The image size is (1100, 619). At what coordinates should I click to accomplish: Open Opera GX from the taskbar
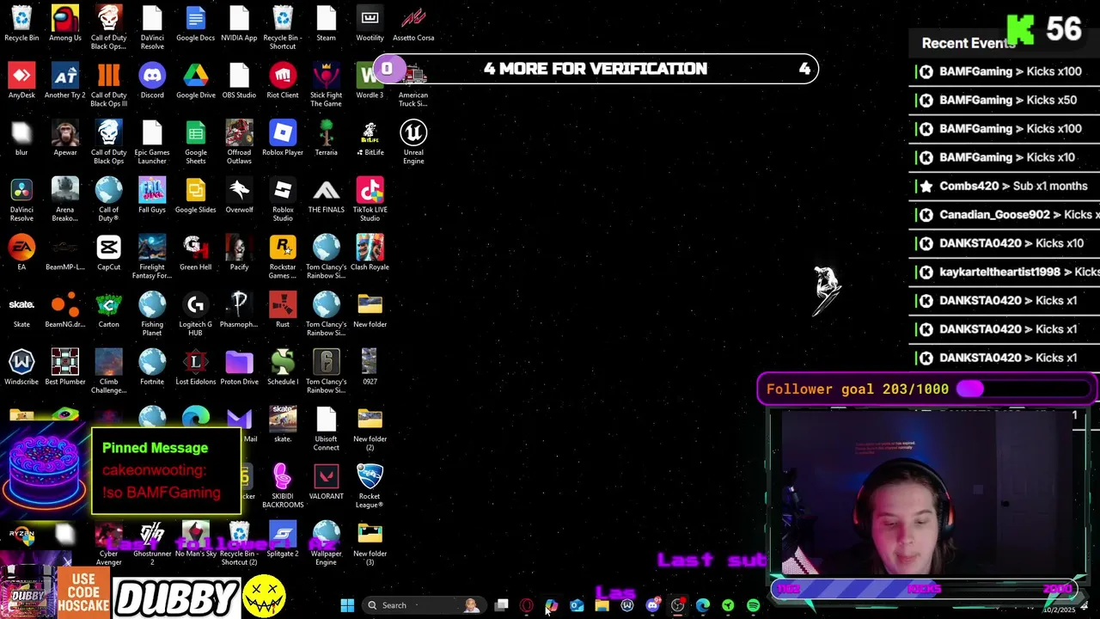pyautogui.click(x=527, y=605)
